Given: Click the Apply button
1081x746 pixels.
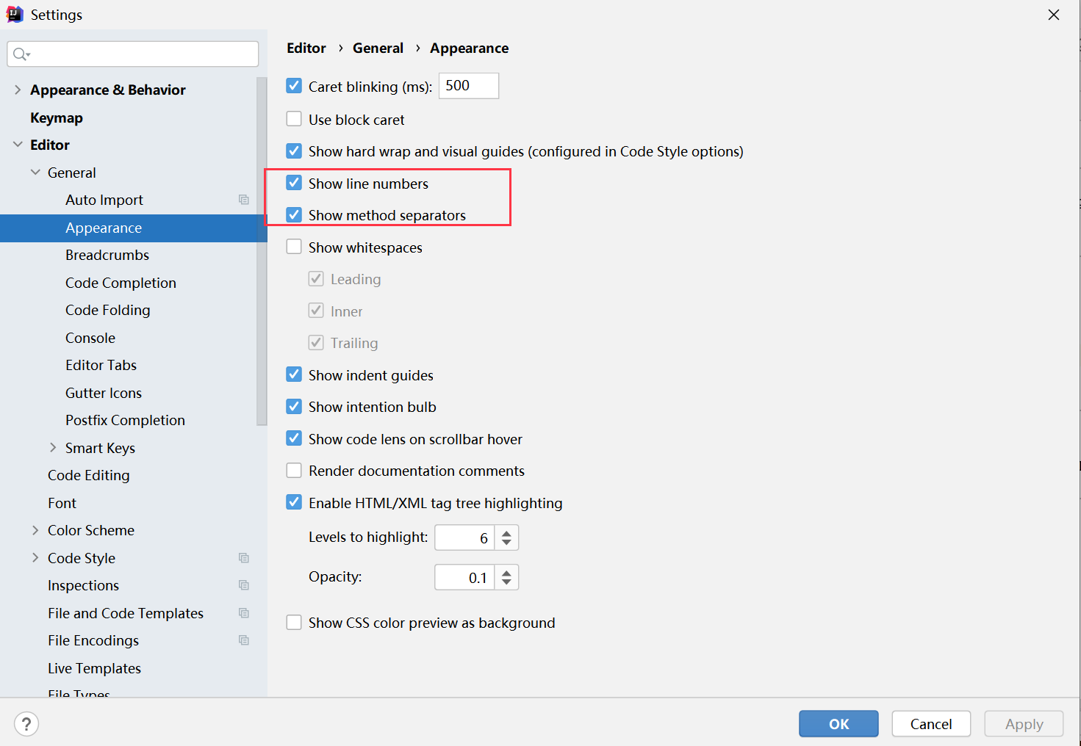Looking at the screenshot, I should [1024, 724].
